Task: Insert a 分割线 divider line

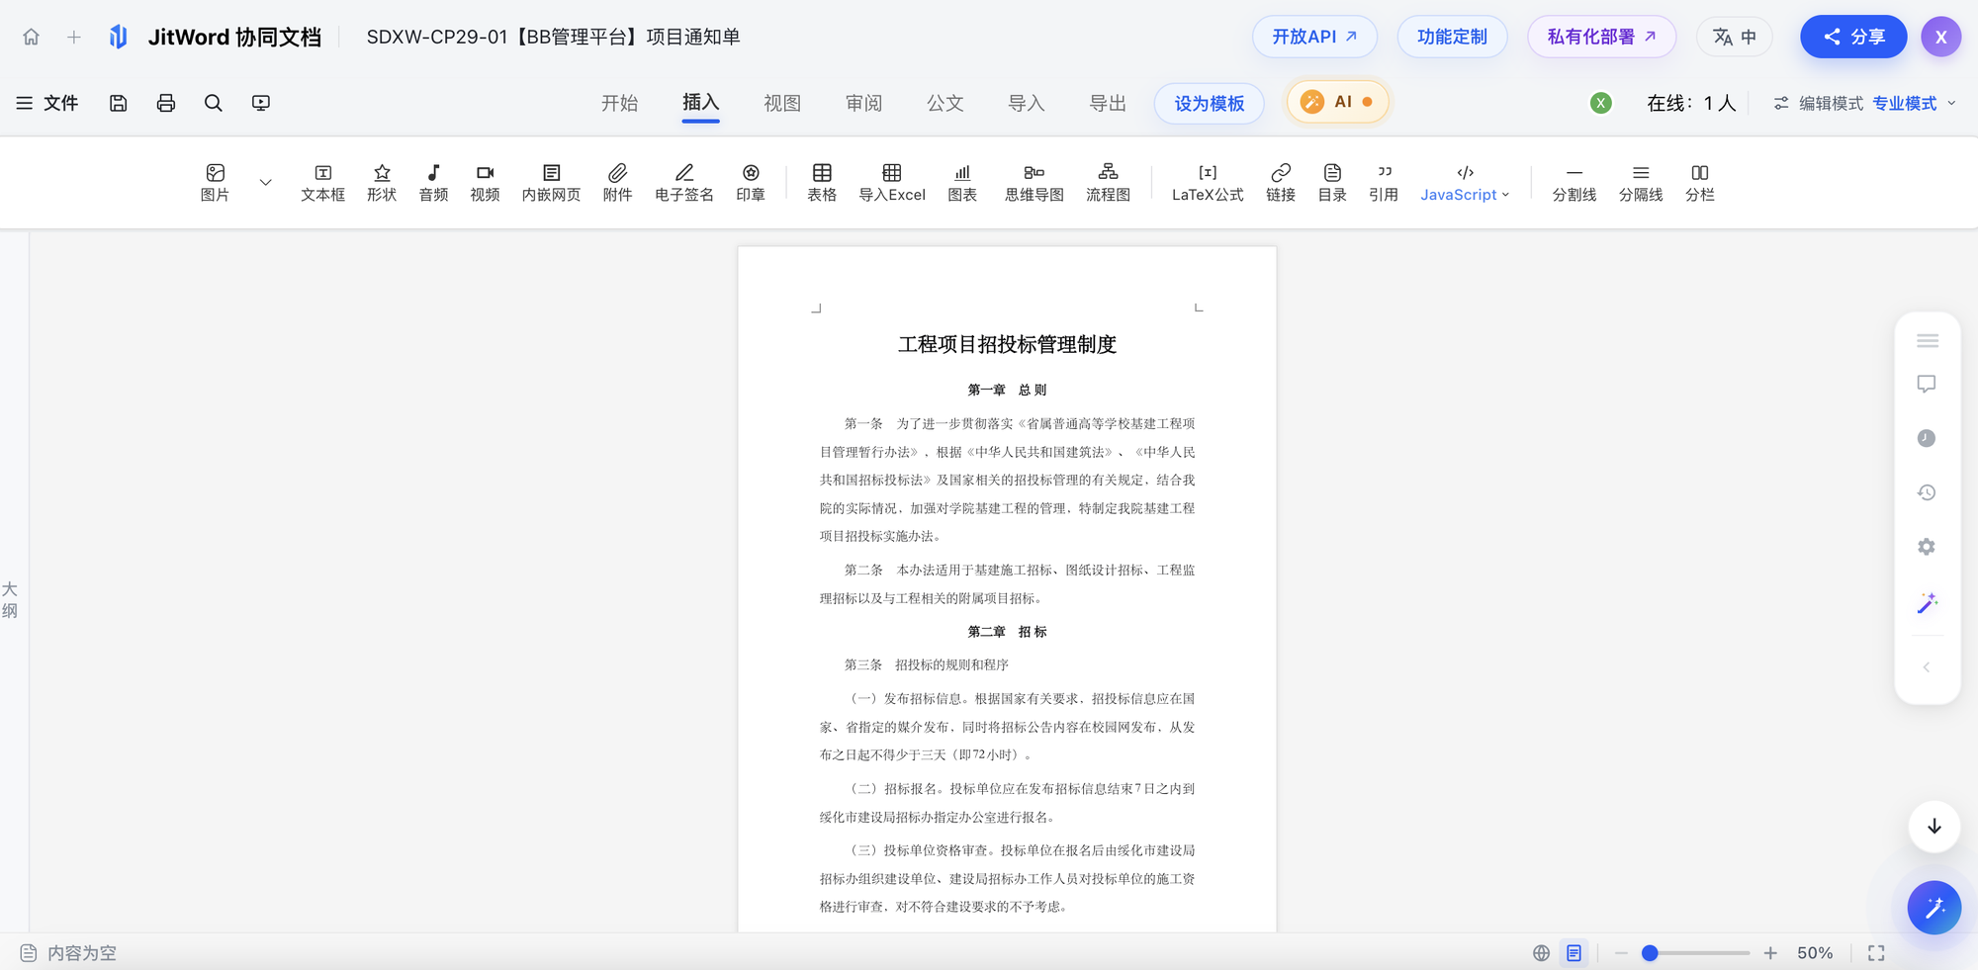Action: tap(1574, 183)
